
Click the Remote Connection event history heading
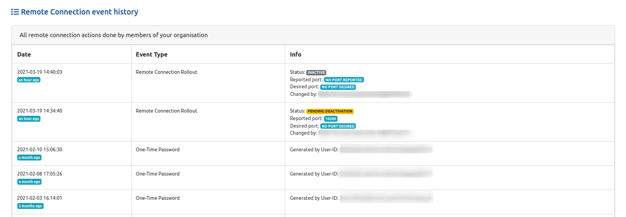click(x=79, y=12)
